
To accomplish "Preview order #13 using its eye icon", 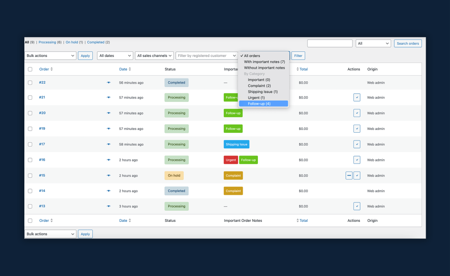I will 108,206.
